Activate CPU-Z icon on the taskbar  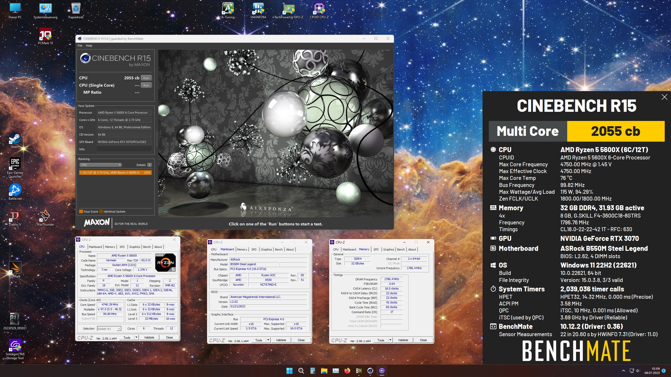[382, 371]
